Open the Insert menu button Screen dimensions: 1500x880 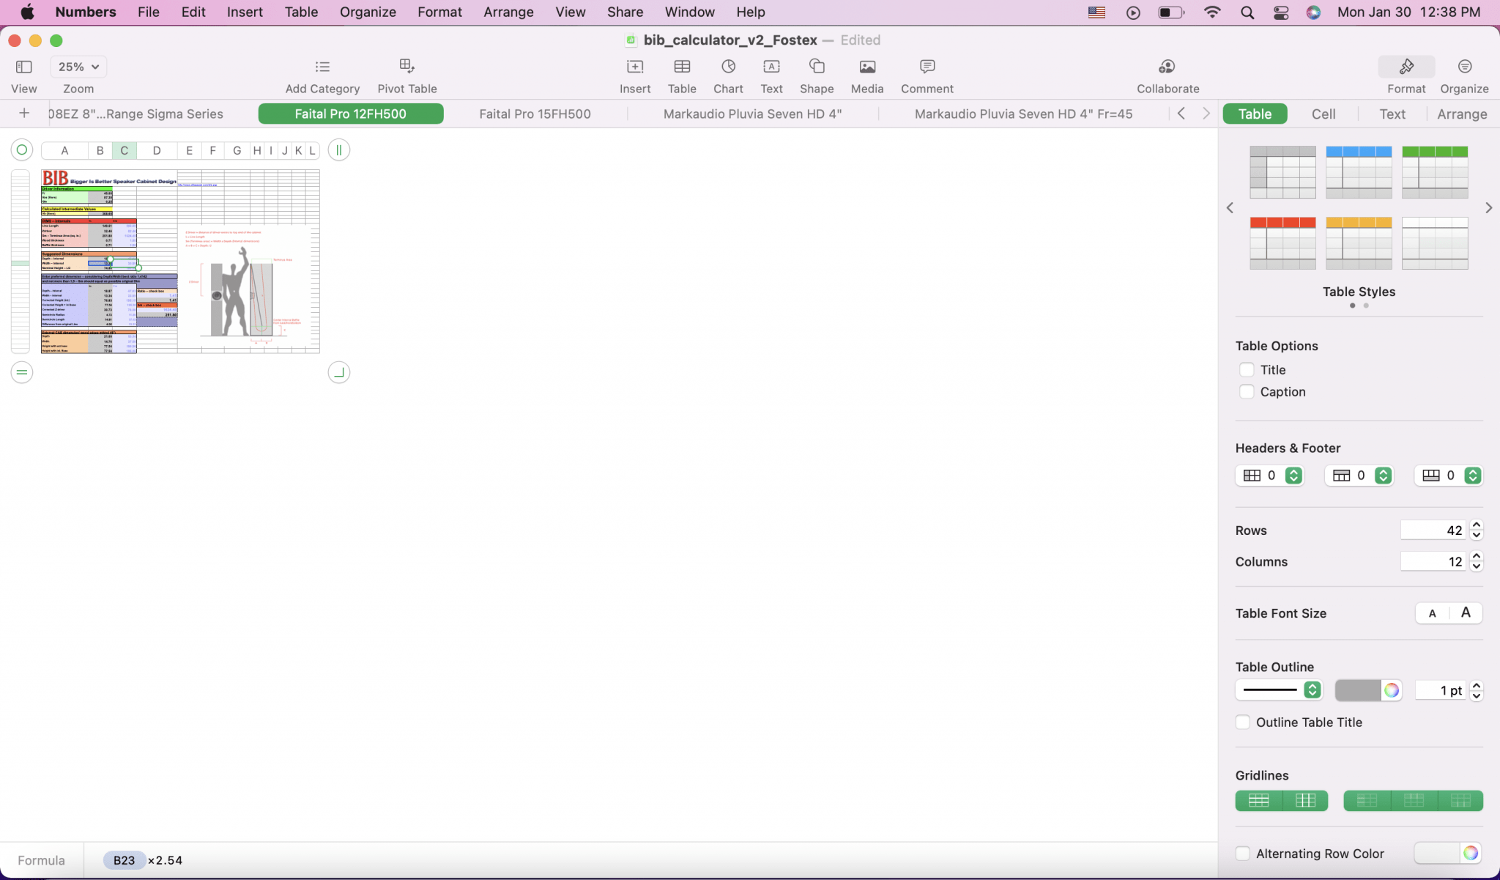(634, 67)
